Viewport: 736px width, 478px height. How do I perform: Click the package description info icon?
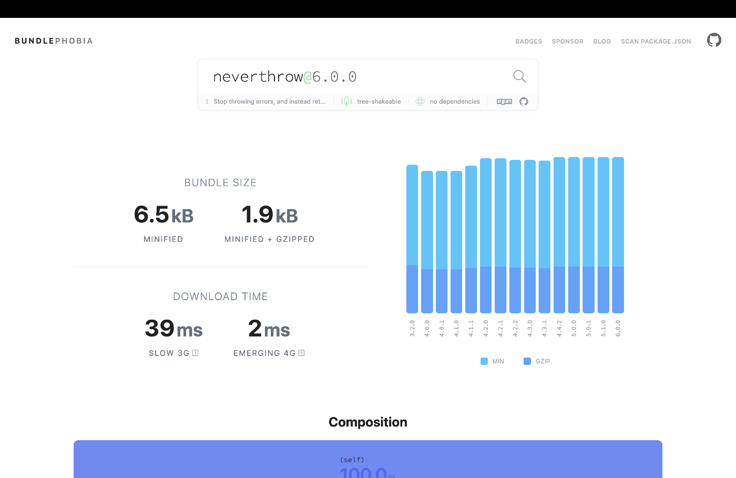click(207, 101)
